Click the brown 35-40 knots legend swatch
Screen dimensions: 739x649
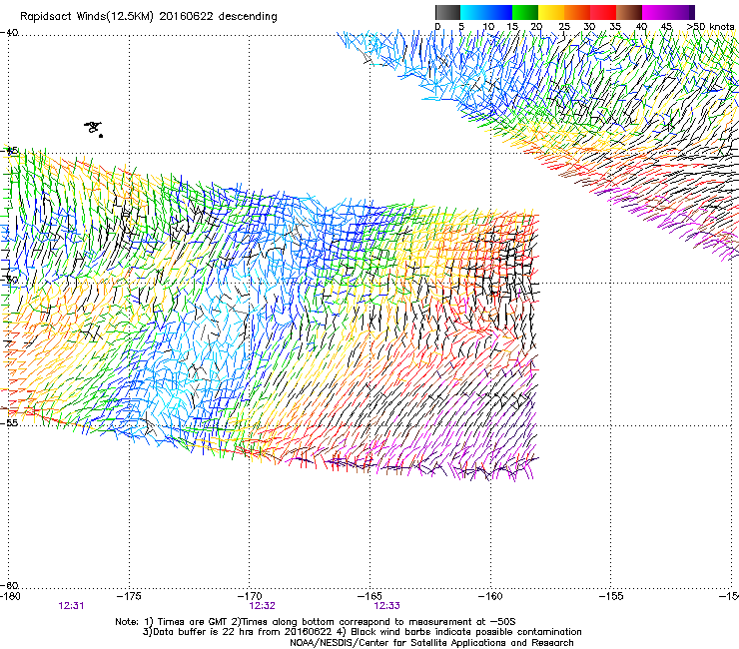pyautogui.click(x=629, y=12)
